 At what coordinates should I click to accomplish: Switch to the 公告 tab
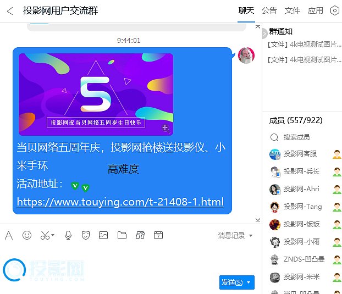(269, 10)
